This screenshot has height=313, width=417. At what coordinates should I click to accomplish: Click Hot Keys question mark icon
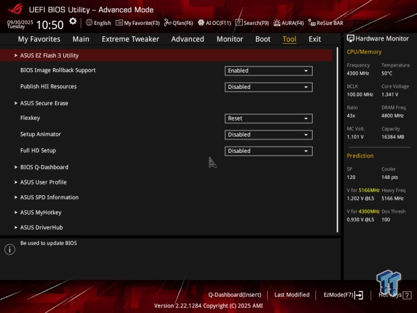pyautogui.click(x=407, y=295)
